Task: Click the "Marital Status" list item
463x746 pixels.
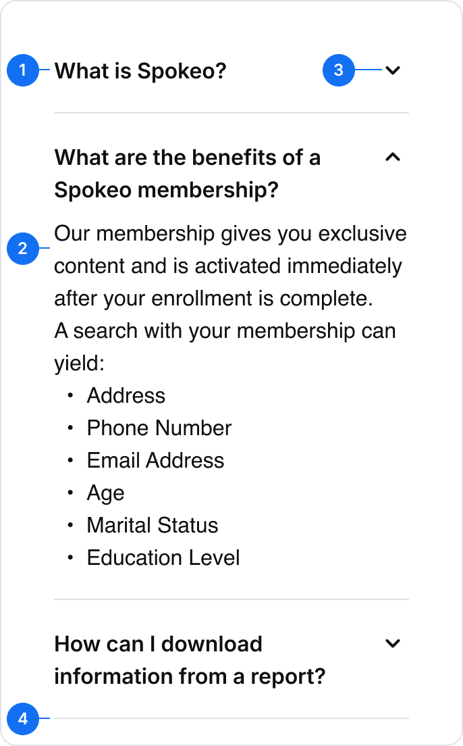Action: coord(153,525)
